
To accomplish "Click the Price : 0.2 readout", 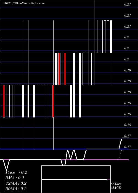I will pos(16,172).
